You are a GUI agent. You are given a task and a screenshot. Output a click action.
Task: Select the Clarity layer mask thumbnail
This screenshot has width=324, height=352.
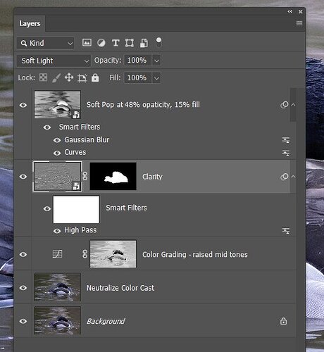coord(113,176)
